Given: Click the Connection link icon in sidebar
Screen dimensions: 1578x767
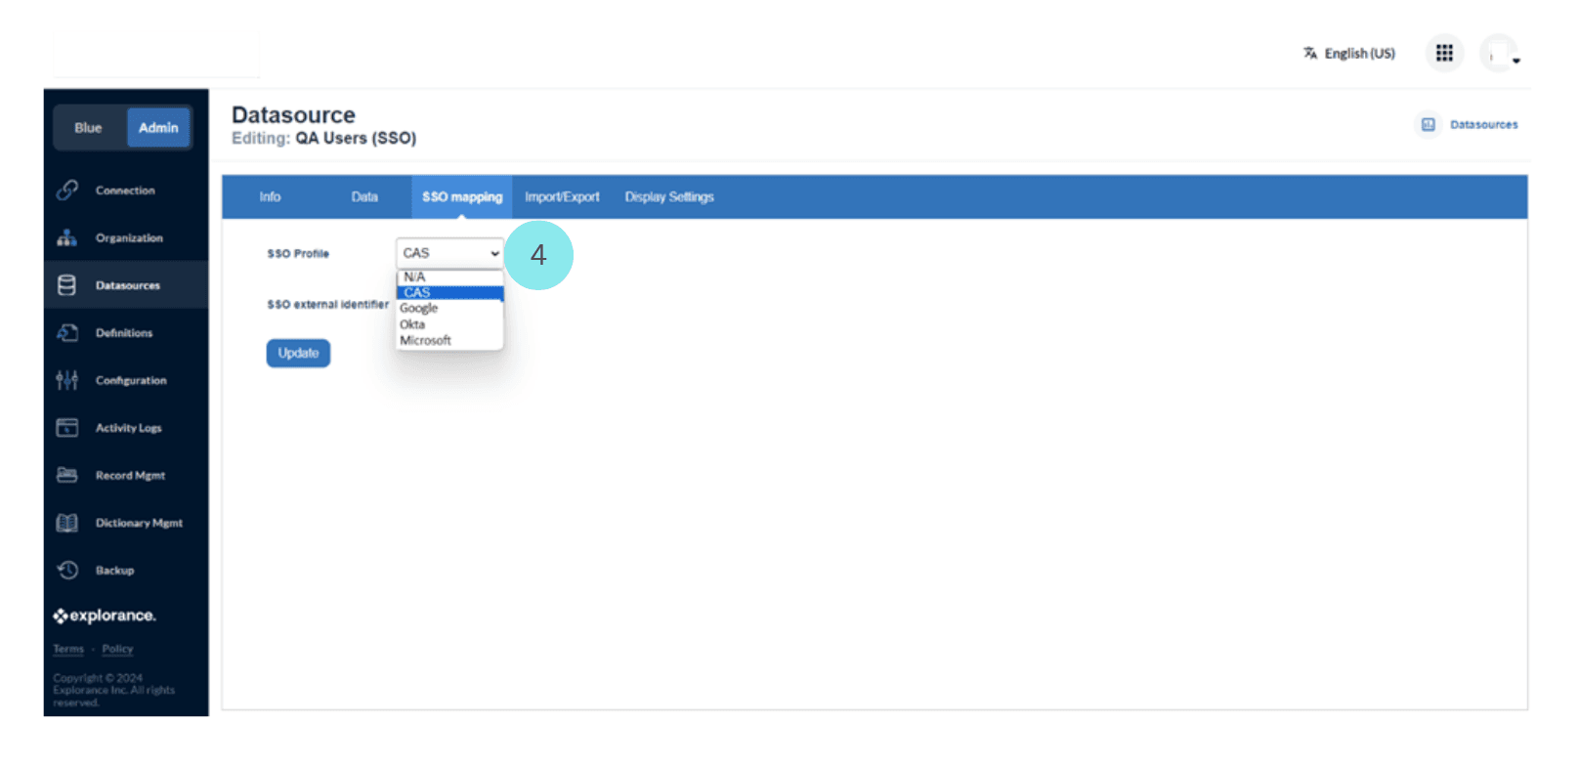Looking at the screenshot, I should [x=66, y=191].
